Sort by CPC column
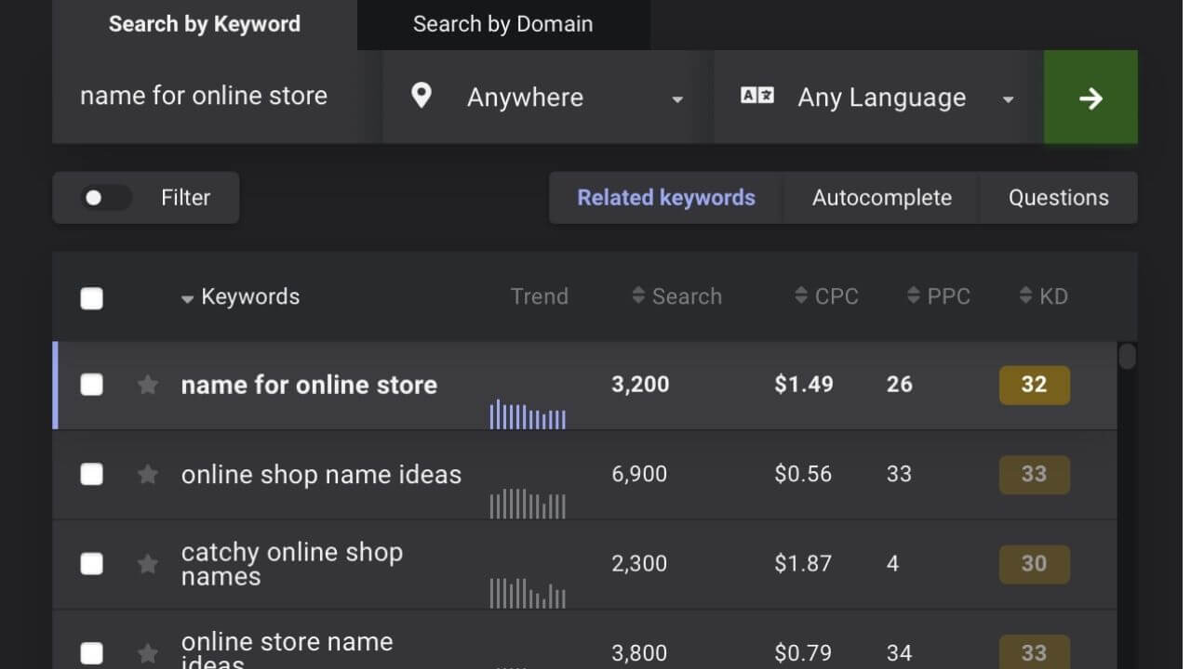Viewport: 1191px width, 669px height. pos(826,296)
